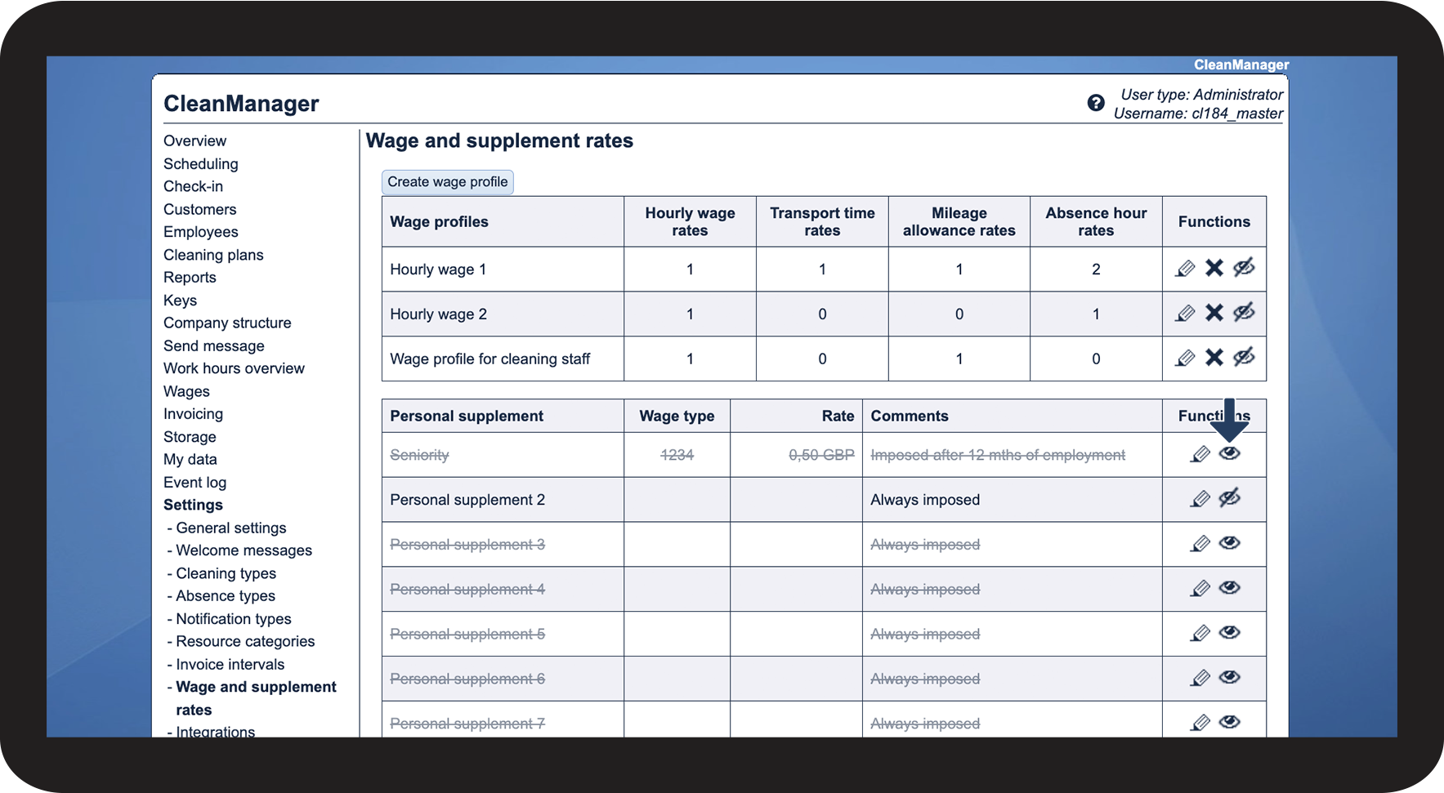Click the Create wage profile button
Viewport: 1444px width, 793px height.
[x=447, y=182]
